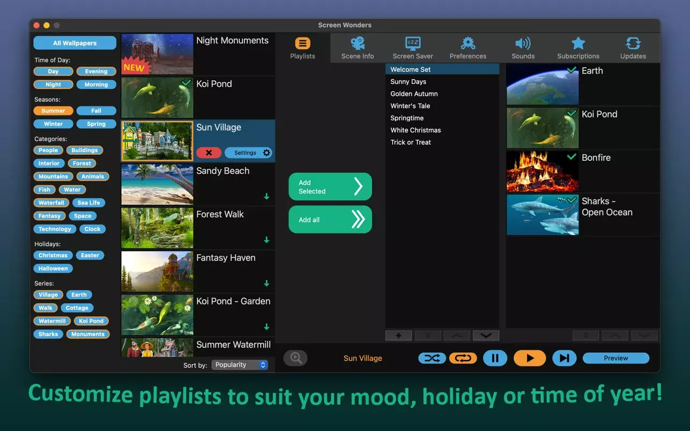Select the Forest Walk wallpaper thumbnail
This screenshot has width=690, height=431.
[x=157, y=228]
